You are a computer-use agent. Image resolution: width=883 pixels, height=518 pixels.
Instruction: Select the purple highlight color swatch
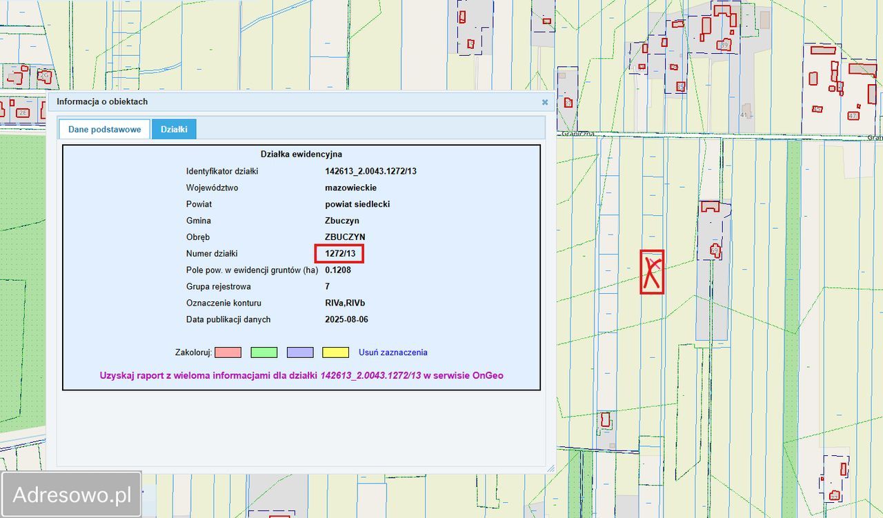[x=300, y=352]
